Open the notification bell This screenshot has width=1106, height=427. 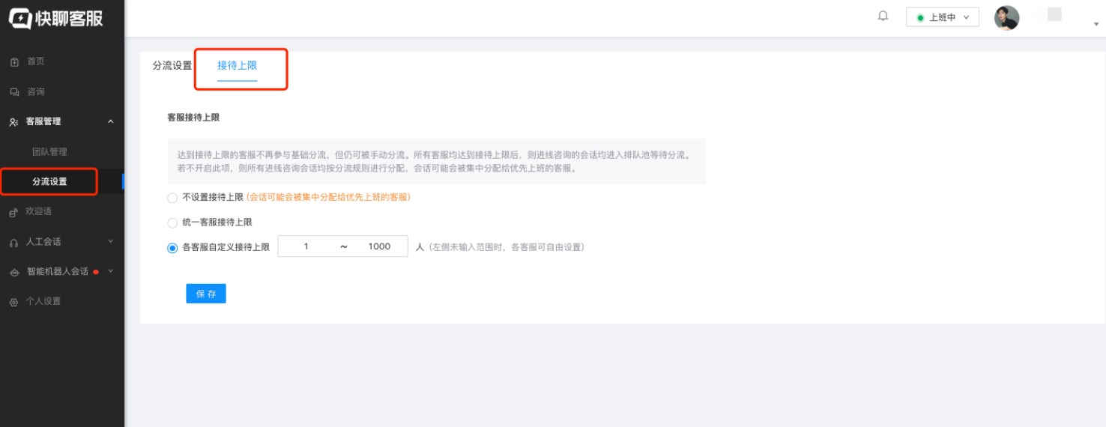(883, 16)
